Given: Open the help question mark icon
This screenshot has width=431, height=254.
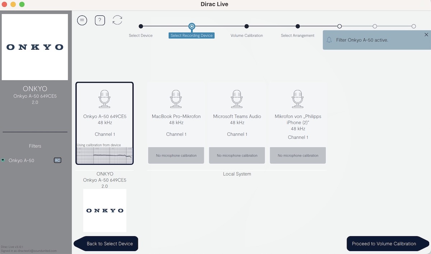Looking at the screenshot, I should (x=100, y=20).
